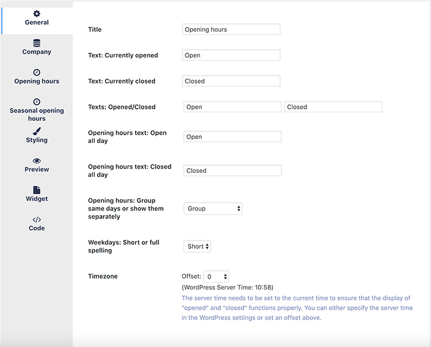This screenshot has width=431, height=347.
Task: Switch to the Company tab label
Action: point(37,51)
